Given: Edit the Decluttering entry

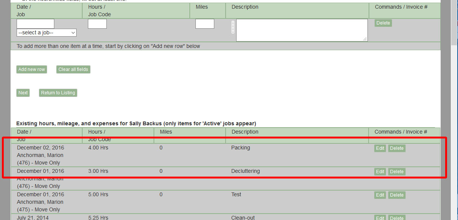Looking at the screenshot, I should [380, 172].
